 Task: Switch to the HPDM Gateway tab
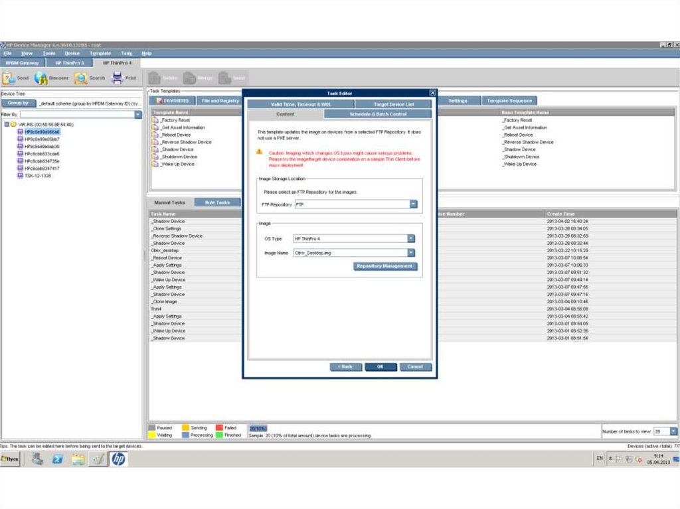(x=22, y=63)
